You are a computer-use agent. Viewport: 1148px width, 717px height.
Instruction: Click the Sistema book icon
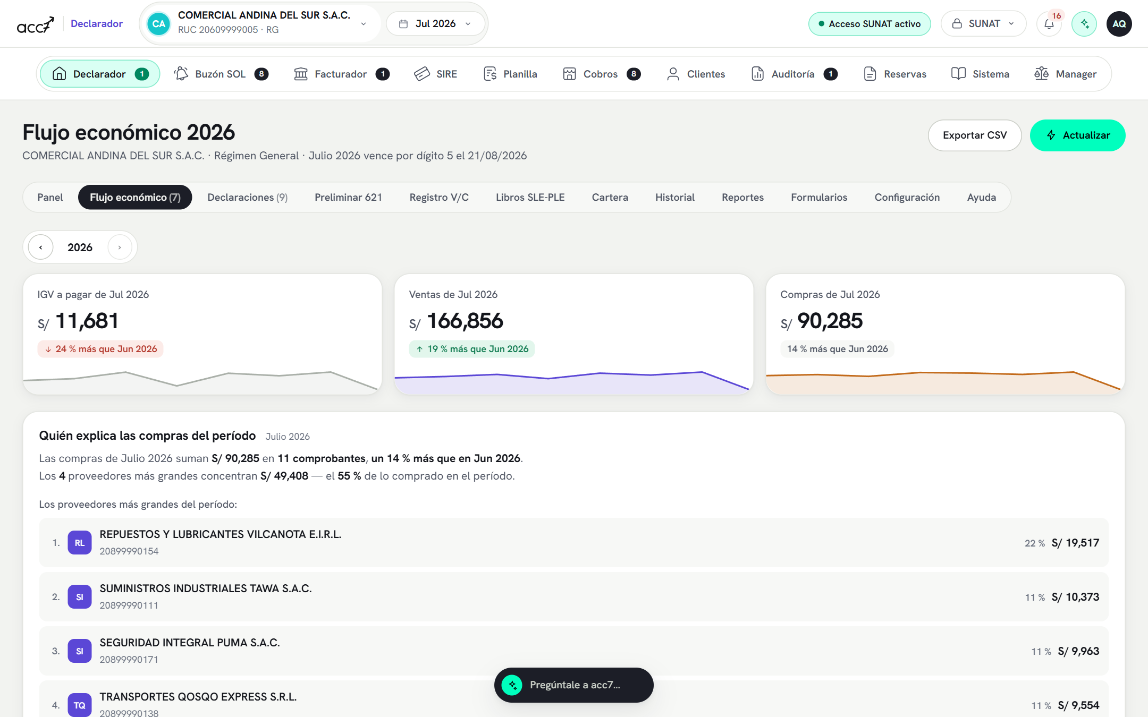pos(958,74)
